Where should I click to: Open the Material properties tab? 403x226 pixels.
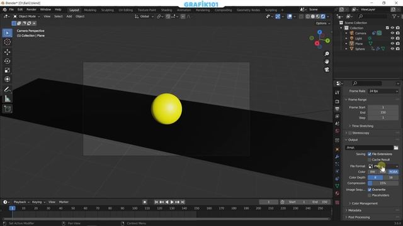tap(338, 193)
